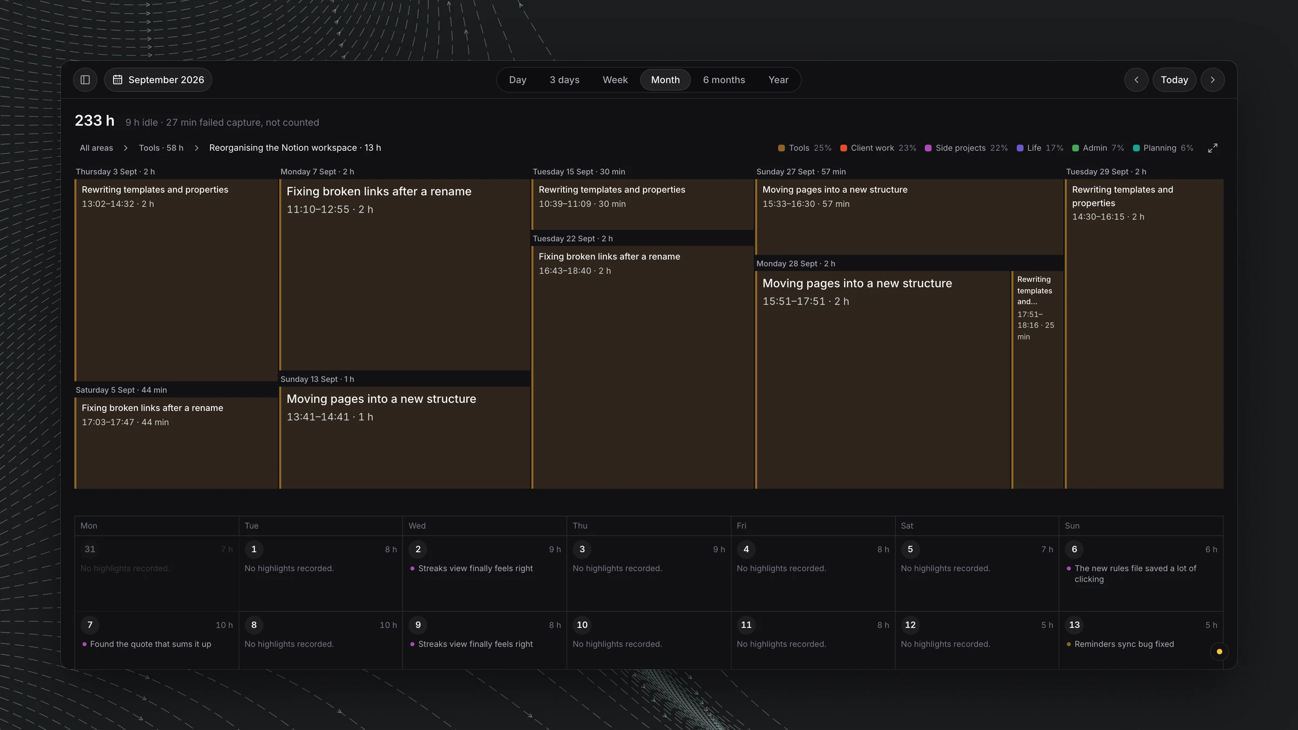Open the Tuesday 29 Sept Rewriting templates block

1144,334
